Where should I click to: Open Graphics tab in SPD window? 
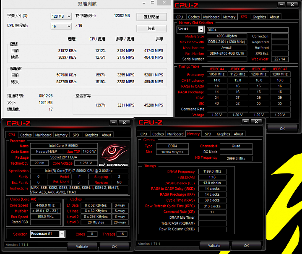click(259, 17)
